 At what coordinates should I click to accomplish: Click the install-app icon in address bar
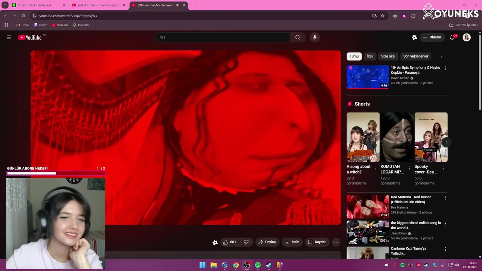tap(374, 16)
